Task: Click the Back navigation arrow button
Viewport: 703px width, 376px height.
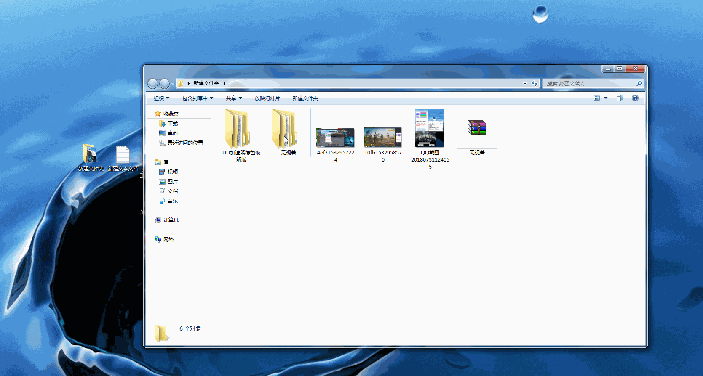Action: 152,84
